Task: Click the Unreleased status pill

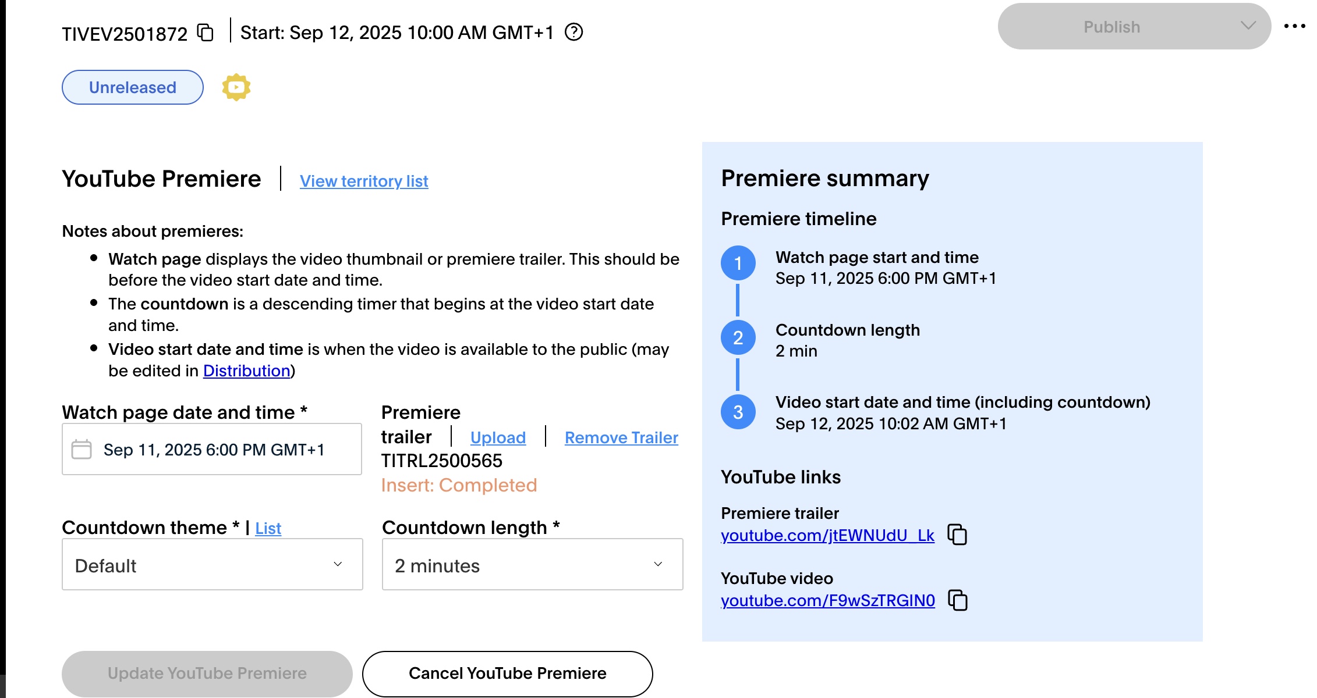Action: pyautogui.click(x=133, y=87)
